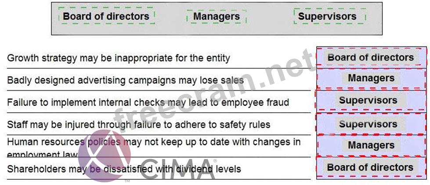Screen dimensions: 430x185
Task: Click the statement about growth strategy
Action: coord(119,58)
